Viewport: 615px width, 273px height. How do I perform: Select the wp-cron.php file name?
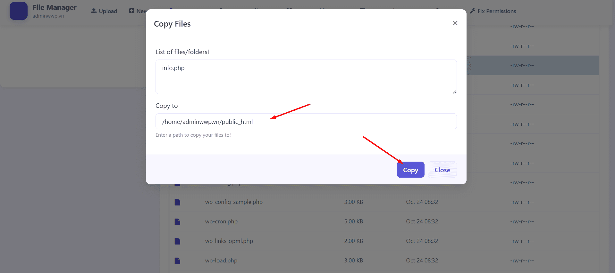221,221
